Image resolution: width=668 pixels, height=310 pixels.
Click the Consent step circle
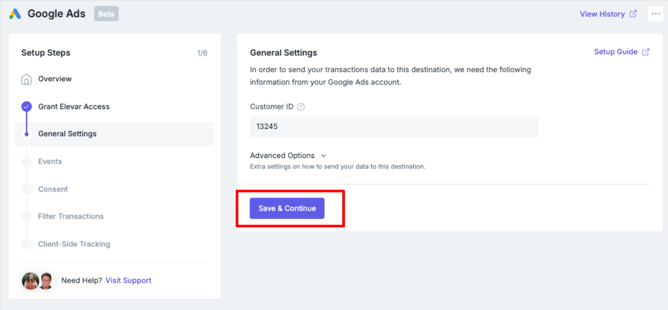[26, 189]
